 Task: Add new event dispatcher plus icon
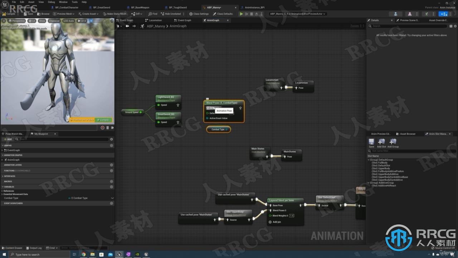pyautogui.click(x=112, y=203)
